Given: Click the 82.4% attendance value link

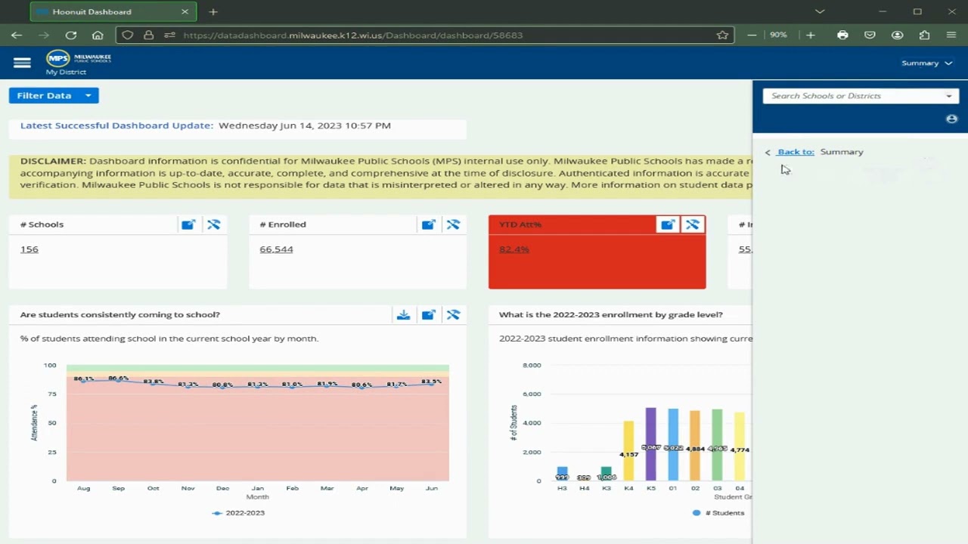Looking at the screenshot, I should (514, 249).
